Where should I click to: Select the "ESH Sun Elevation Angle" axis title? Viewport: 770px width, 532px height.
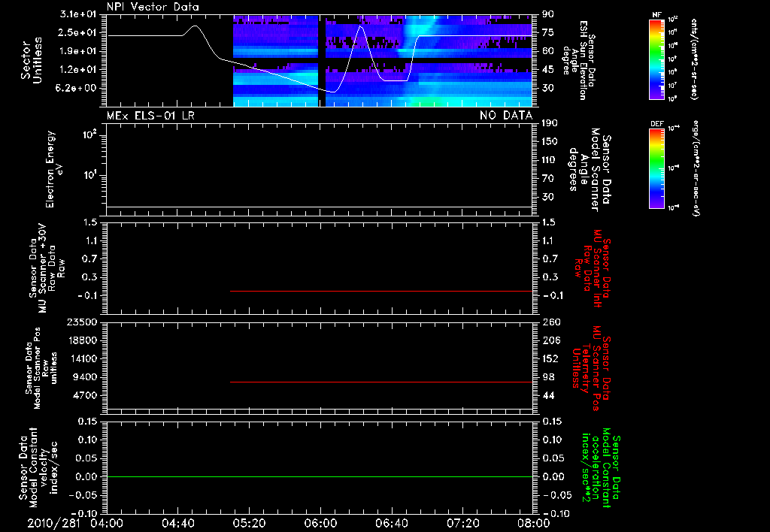(578, 60)
